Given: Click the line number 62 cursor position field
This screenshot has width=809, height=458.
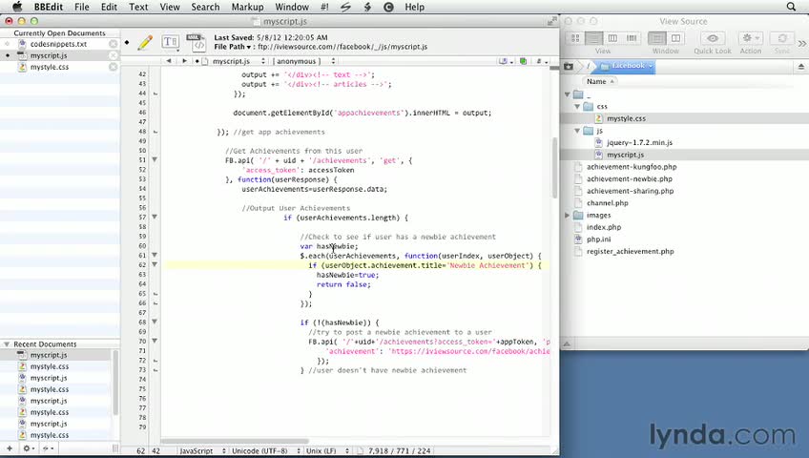Looking at the screenshot, I should (x=140, y=450).
